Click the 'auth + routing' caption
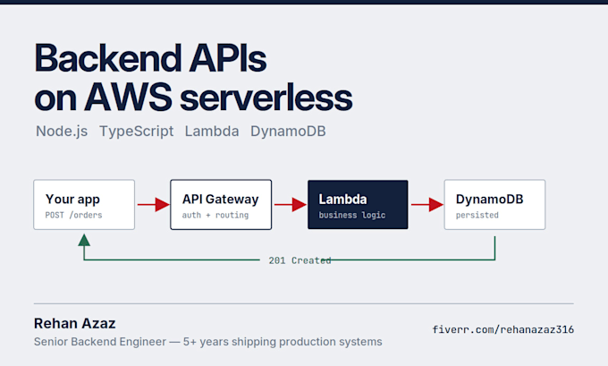The image size is (608, 366). pyautogui.click(x=215, y=215)
